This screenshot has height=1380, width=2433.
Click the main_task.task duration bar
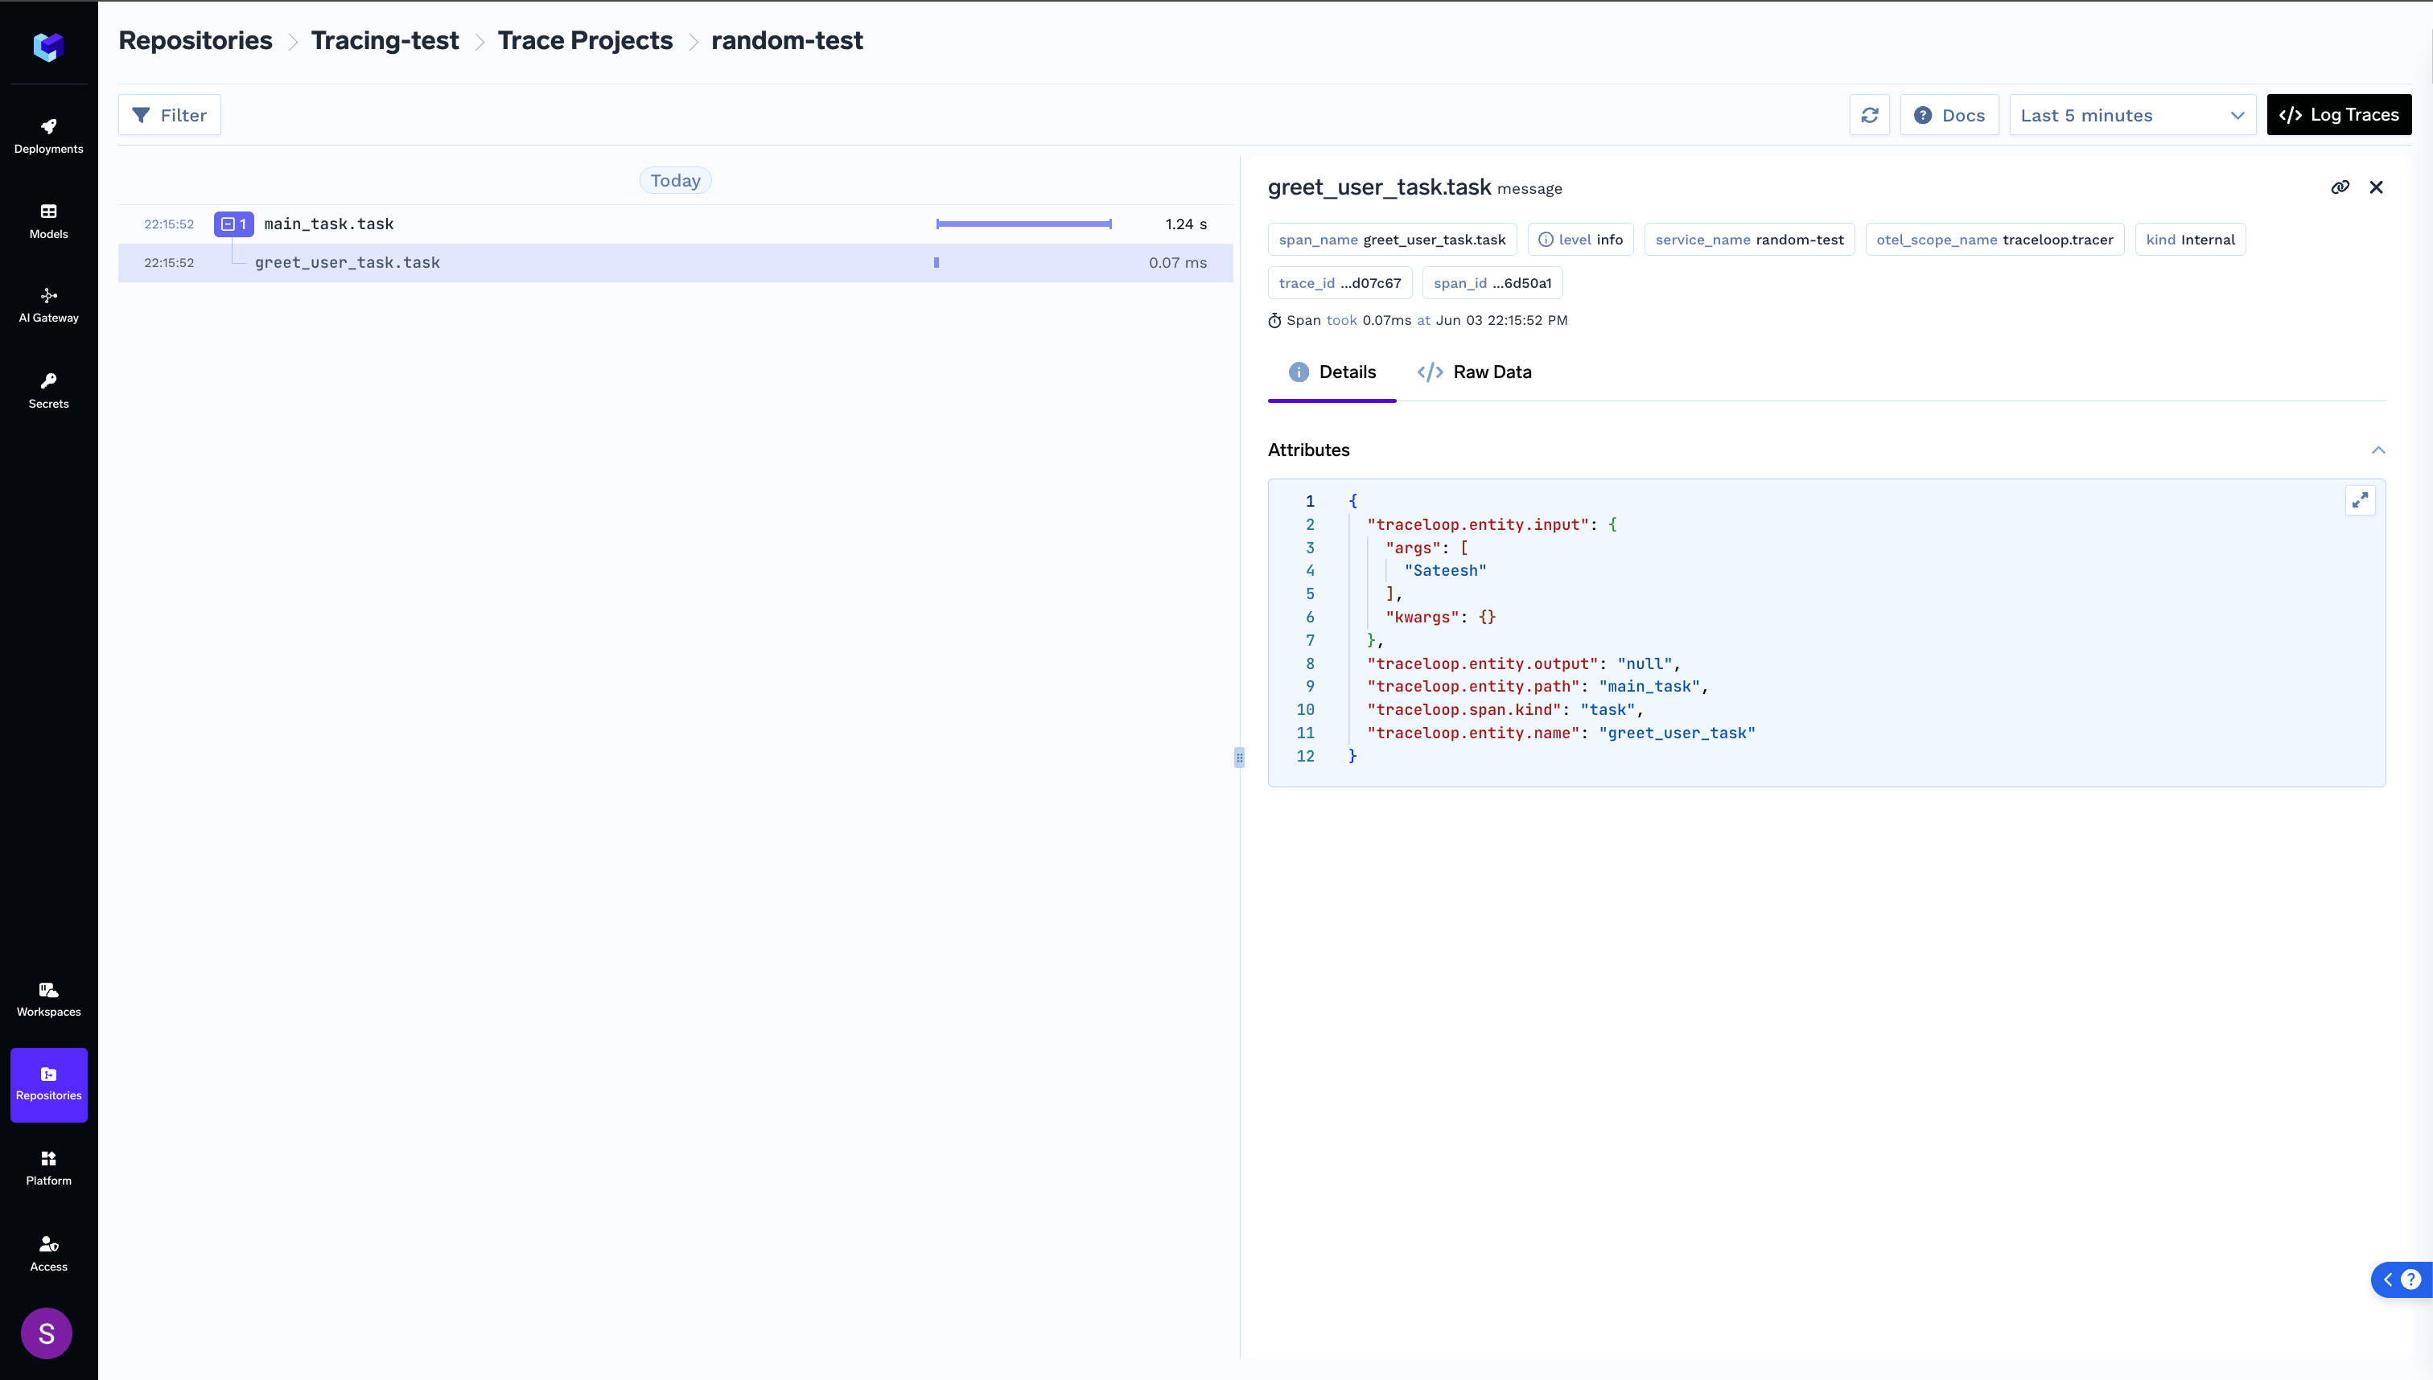point(1023,224)
